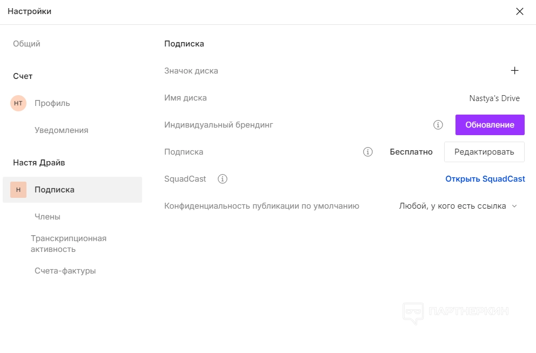Viewport: 536px width, 353px height.
Task: Open Транскрипционная активность section
Action: (x=69, y=244)
